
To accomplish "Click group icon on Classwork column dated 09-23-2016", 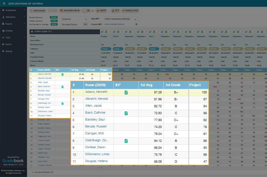I will (x=178, y=32).
